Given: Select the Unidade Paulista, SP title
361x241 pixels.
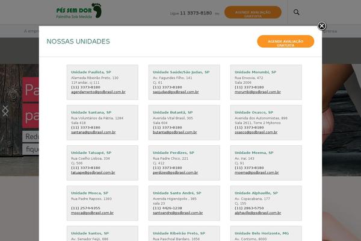Looking at the screenshot, I should click(91, 72).
